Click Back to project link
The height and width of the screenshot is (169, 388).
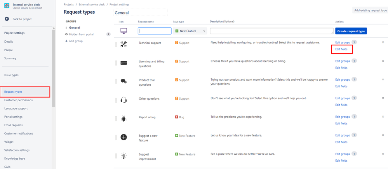click(22, 19)
